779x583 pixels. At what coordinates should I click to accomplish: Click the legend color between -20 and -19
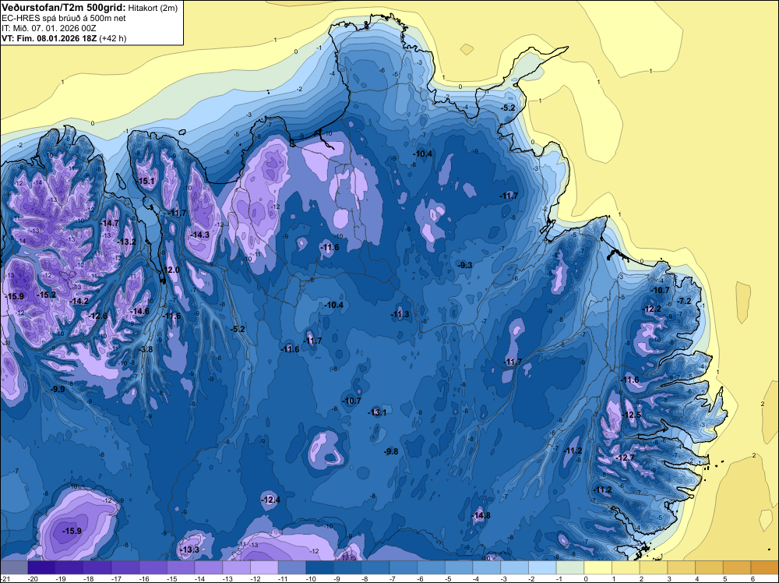pyautogui.click(x=42, y=567)
